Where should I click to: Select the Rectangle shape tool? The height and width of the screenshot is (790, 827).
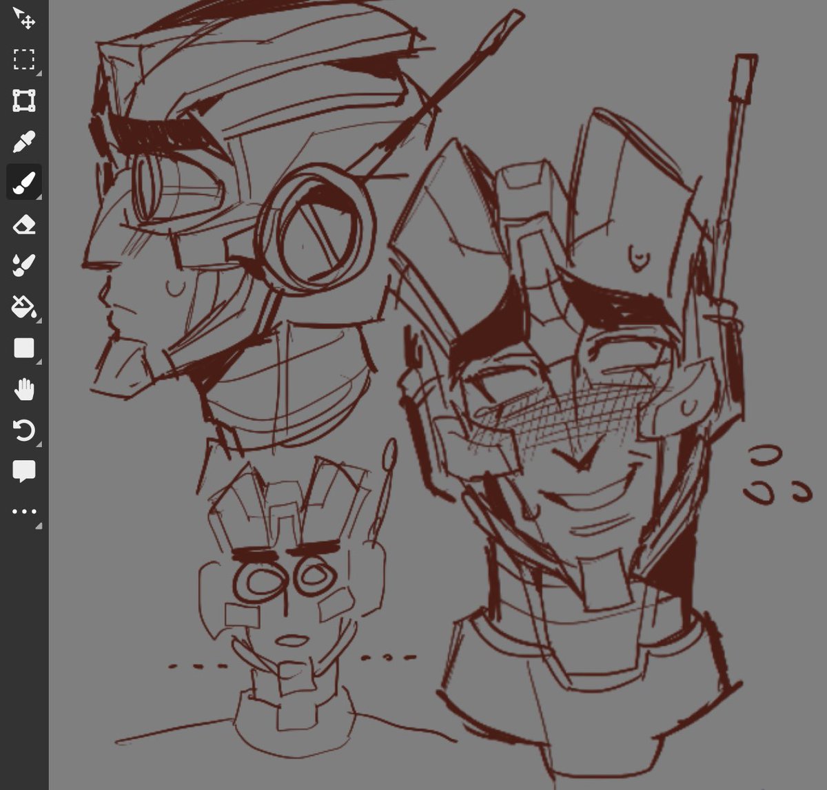(24, 348)
